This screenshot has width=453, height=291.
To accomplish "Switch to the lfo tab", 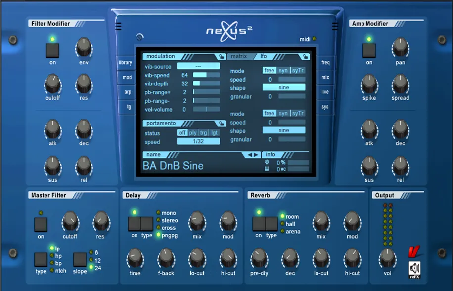I will pyautogui.click(x=264, y=56).
